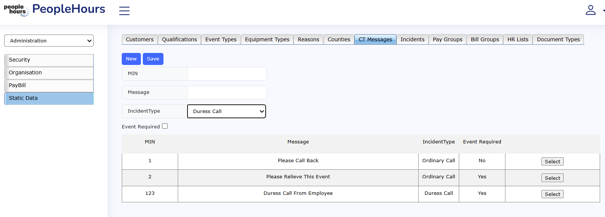
Task: Select the Duress Call From Employee row
Action: click(x=552, y=194)
